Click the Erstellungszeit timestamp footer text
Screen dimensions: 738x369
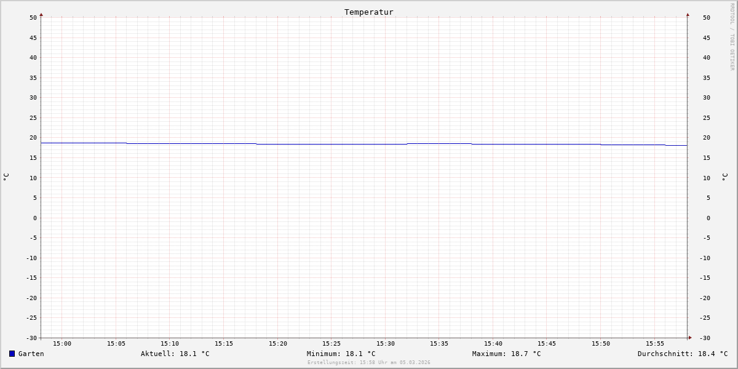click(x=369, y=362)
